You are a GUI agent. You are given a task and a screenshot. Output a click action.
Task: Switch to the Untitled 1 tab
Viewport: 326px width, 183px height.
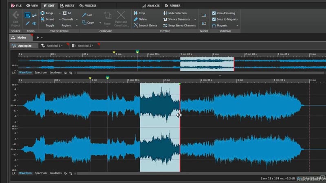click(55, 46)
